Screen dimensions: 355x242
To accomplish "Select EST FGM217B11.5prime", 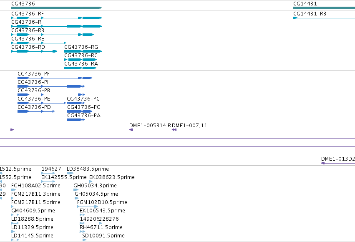I will (x=13, y=207).
